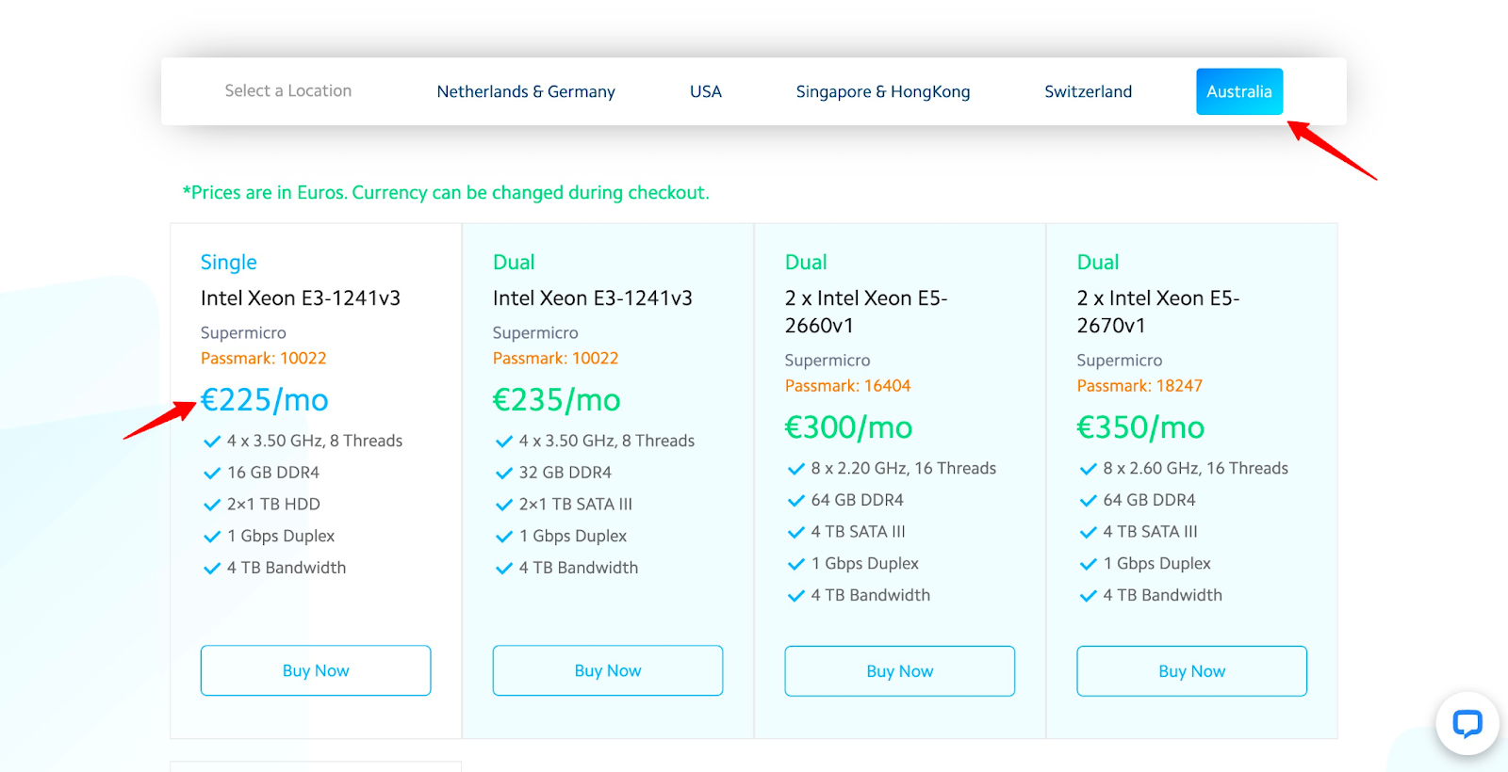Click the Select a Location label
The image size is (1508, 772).
tap(287, 90)
